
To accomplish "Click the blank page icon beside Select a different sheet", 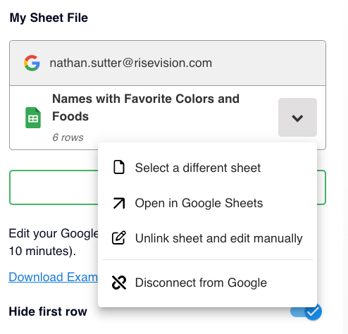I will tap(119, 168).
